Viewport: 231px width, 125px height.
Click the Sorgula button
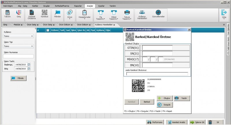(165, 105)
